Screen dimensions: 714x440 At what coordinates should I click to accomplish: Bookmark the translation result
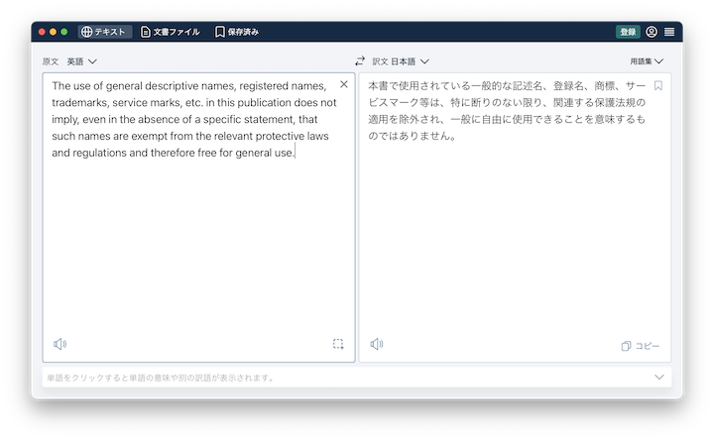pyautogui.click(x=658, y=85)
